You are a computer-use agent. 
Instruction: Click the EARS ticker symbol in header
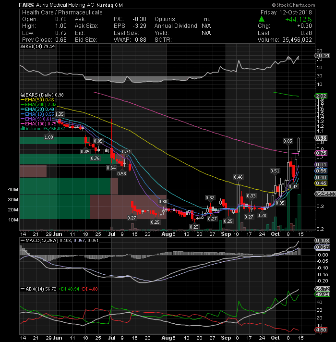(x=26, y=5)
